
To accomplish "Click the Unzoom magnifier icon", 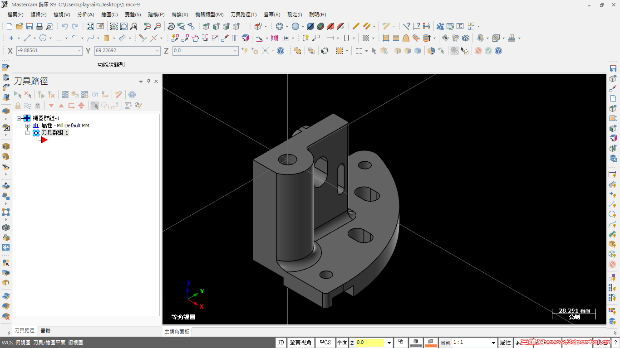I will 157,26.
